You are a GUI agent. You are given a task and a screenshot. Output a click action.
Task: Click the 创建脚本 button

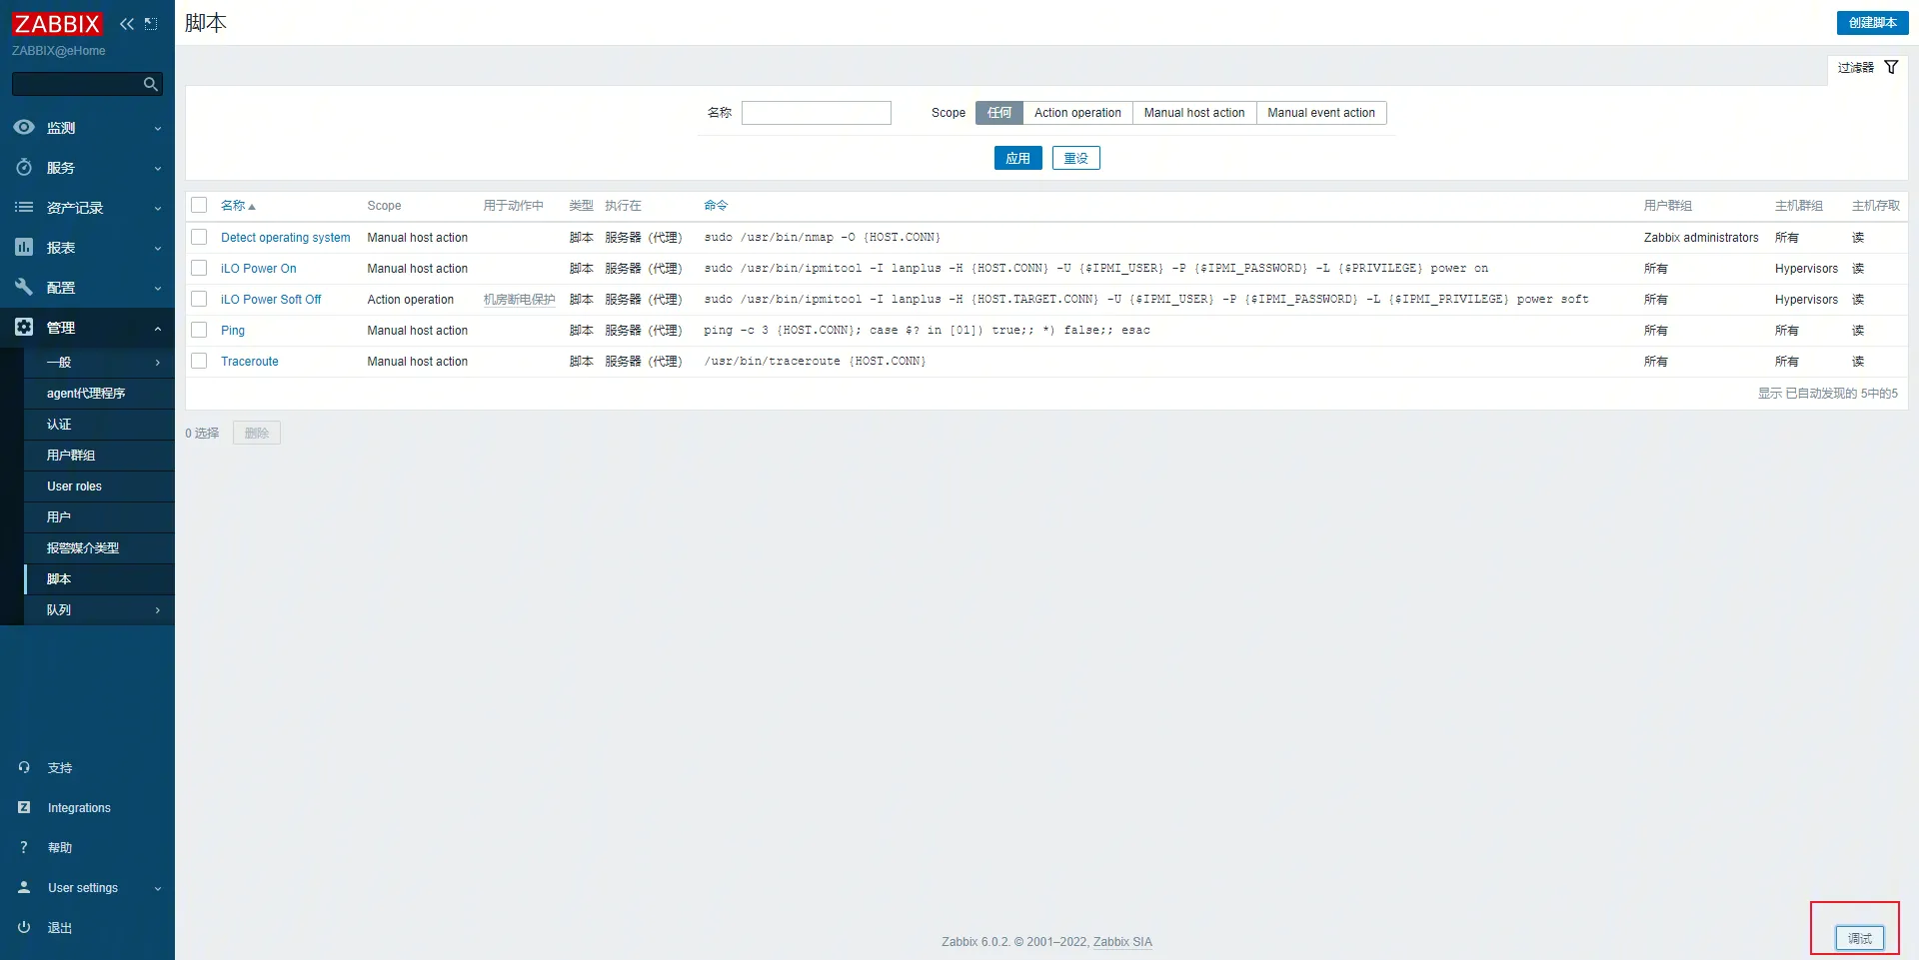point(1871,23)
